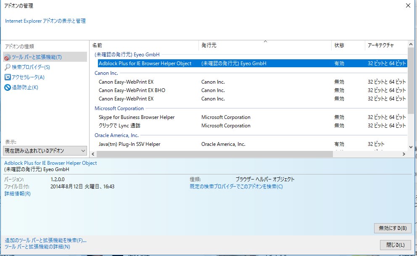Select Skype for Business Browser Helper row

[252, 117]
